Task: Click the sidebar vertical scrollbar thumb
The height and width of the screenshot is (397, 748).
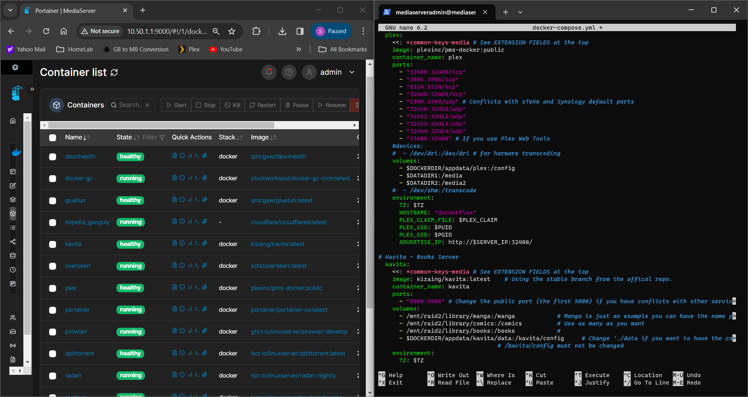Action: tap(27, 228)
